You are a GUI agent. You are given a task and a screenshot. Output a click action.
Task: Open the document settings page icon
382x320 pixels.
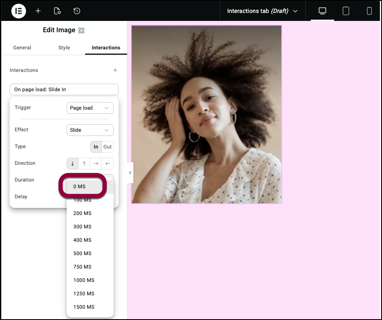57,11
